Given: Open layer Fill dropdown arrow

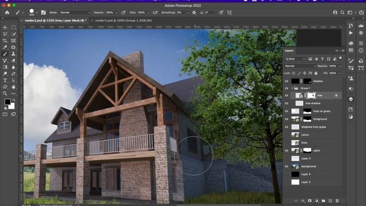Looking at the screenshot, I should click(x=339, y=73).
